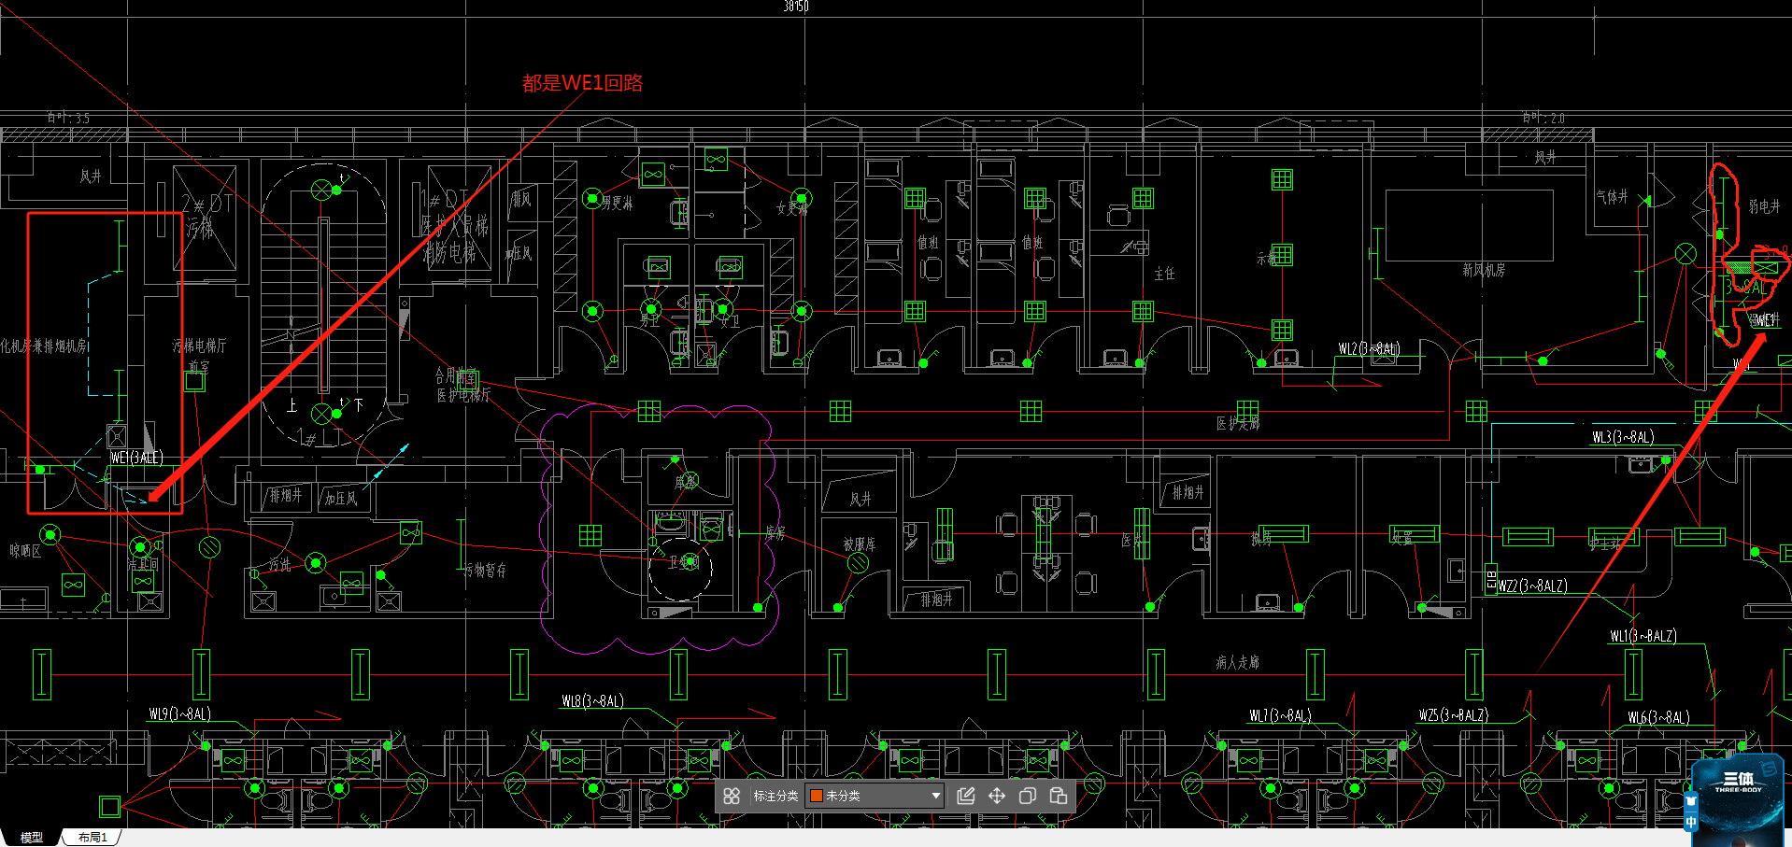Click the 气体井 shaft label

pyautogui.click(x=1612, y=197)
